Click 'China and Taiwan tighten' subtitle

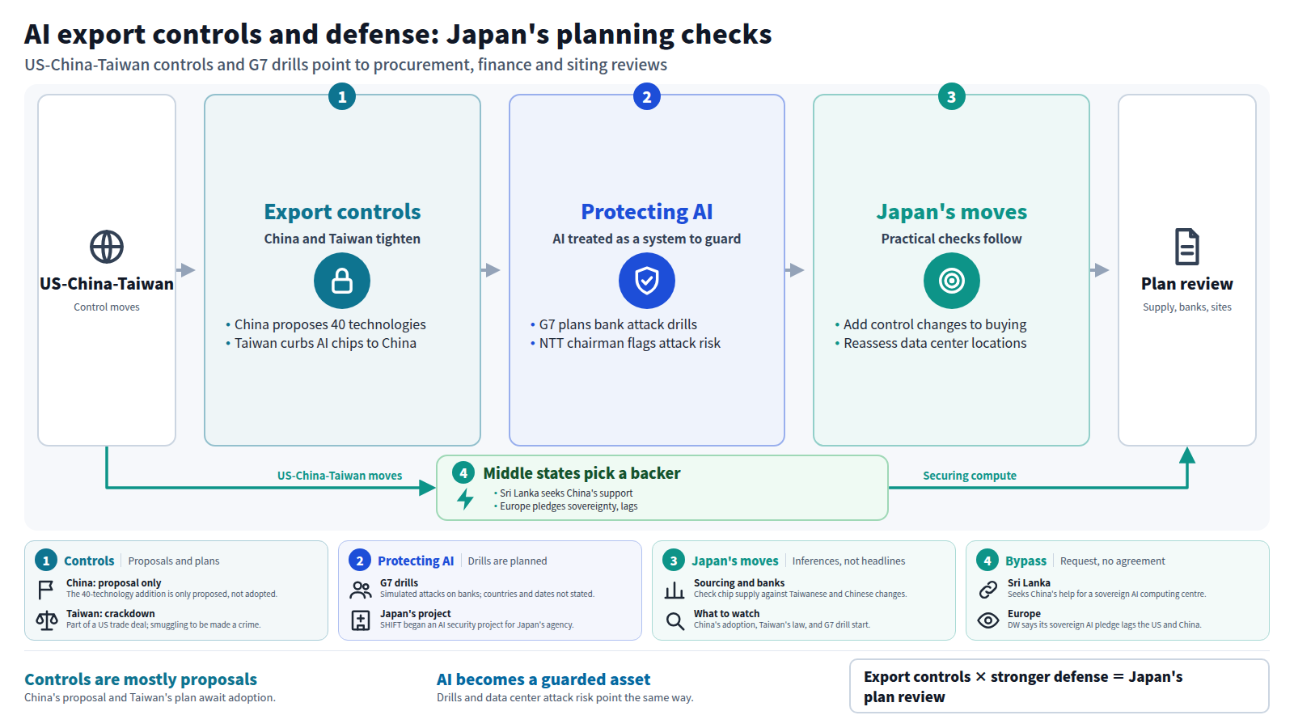click(x=342, y=239)
